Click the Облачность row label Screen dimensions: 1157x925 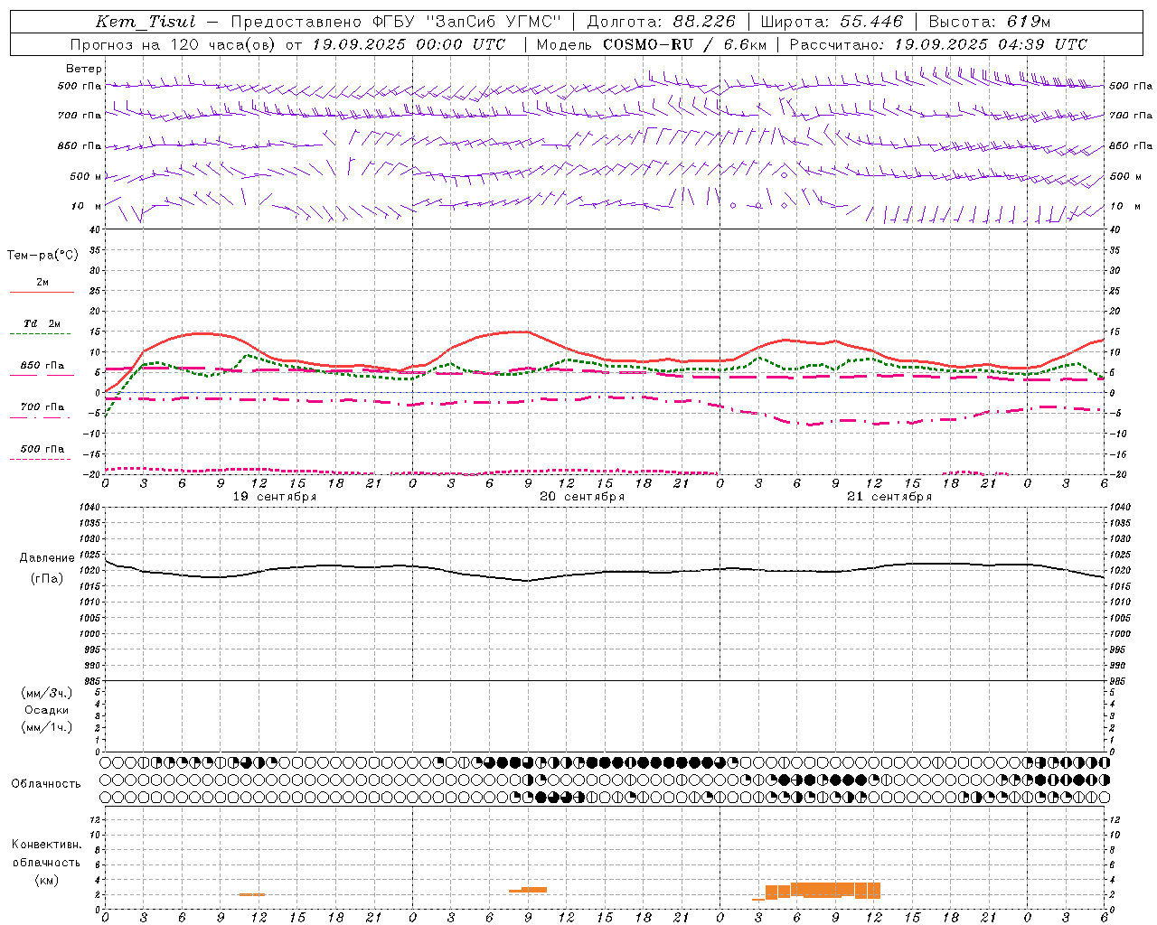click(x=46, y=784)
